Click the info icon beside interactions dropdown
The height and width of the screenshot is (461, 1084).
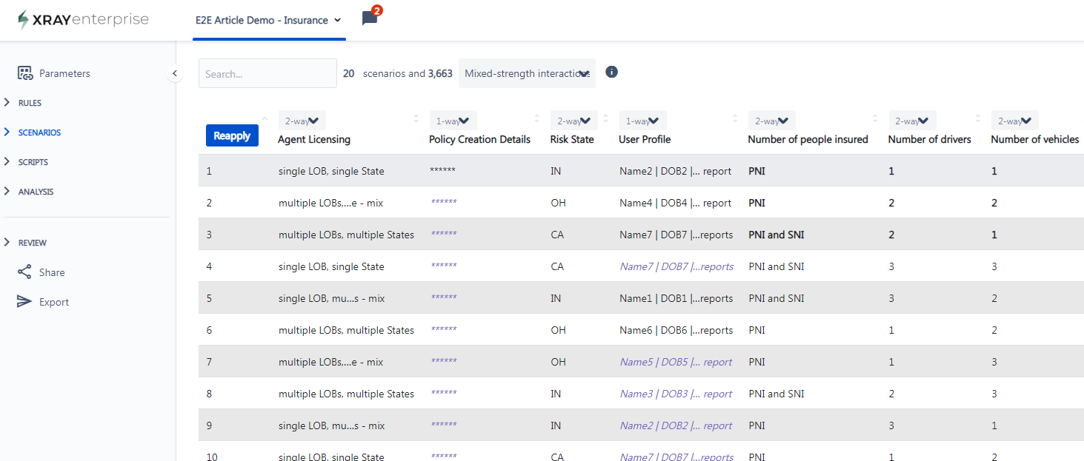click(611, 72)
